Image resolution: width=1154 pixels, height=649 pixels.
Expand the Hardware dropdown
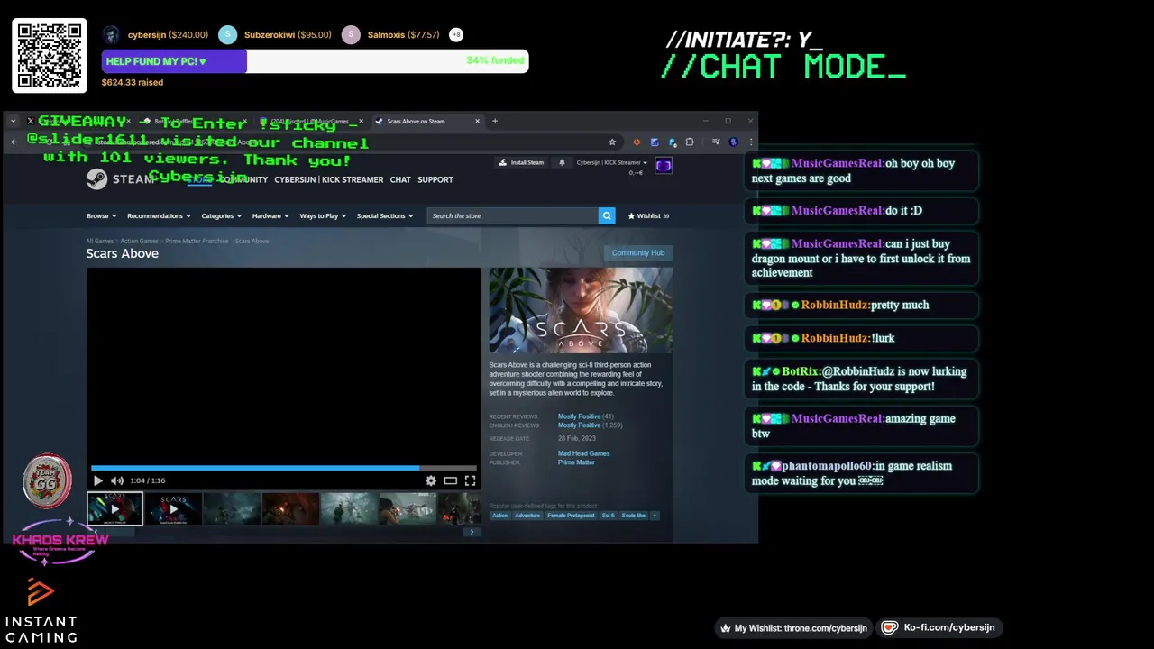[x=270, y=215]
